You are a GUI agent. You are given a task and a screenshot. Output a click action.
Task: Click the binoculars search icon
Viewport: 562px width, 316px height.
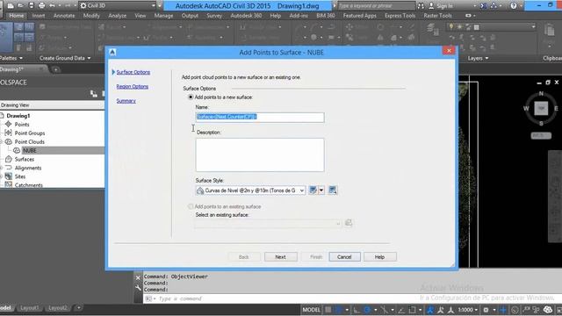(421, 6)
